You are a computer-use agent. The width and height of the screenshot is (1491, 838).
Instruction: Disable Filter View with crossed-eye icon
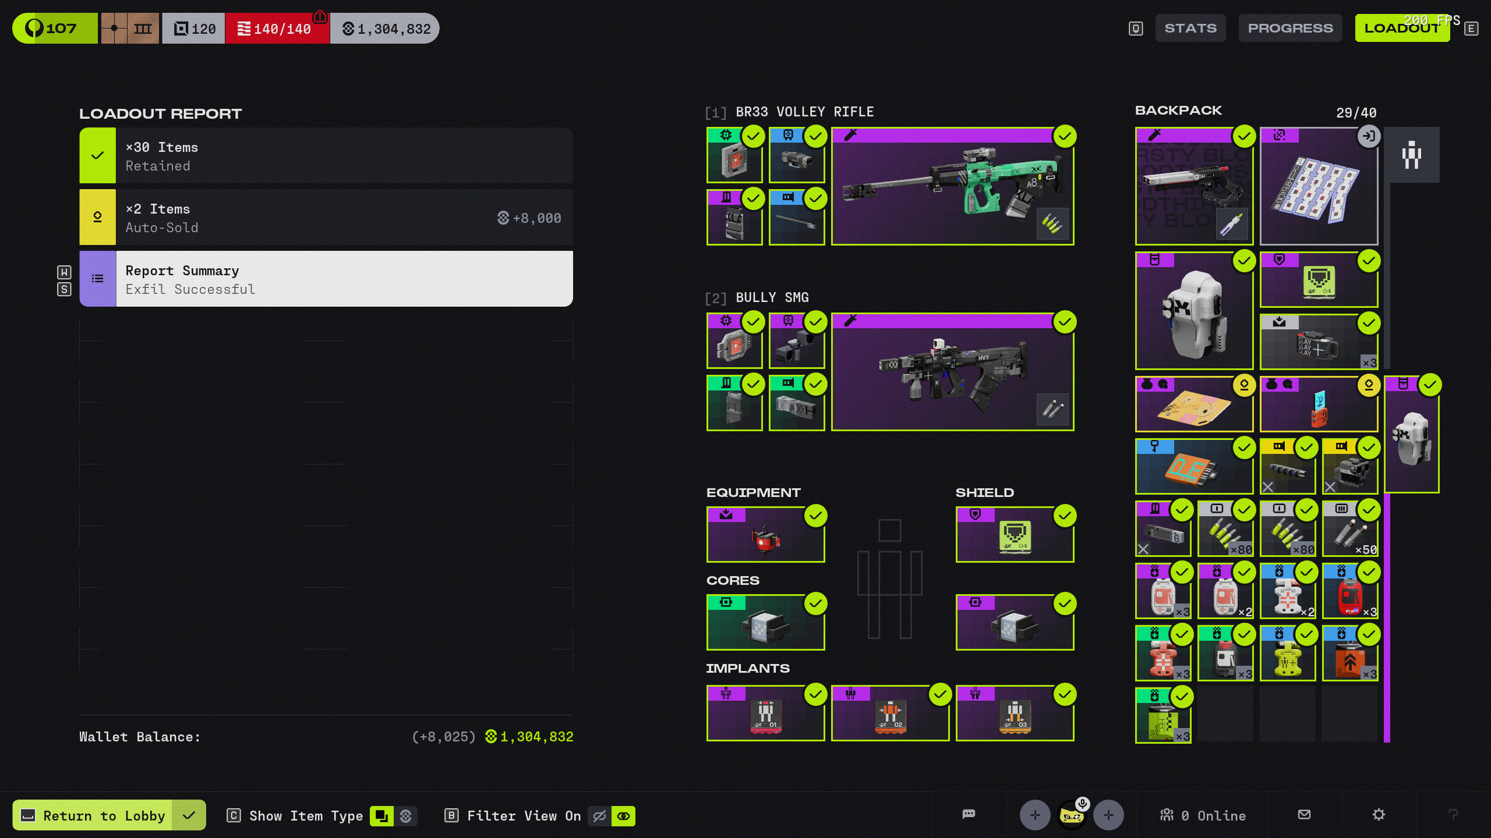(599, 816)
